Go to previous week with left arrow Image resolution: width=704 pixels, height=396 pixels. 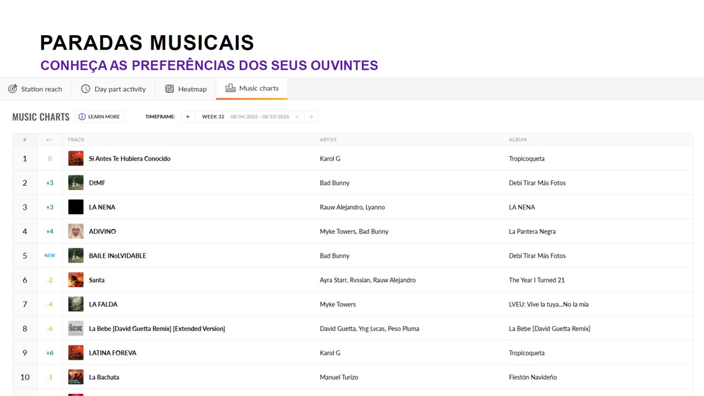click(x=188, y=117)
